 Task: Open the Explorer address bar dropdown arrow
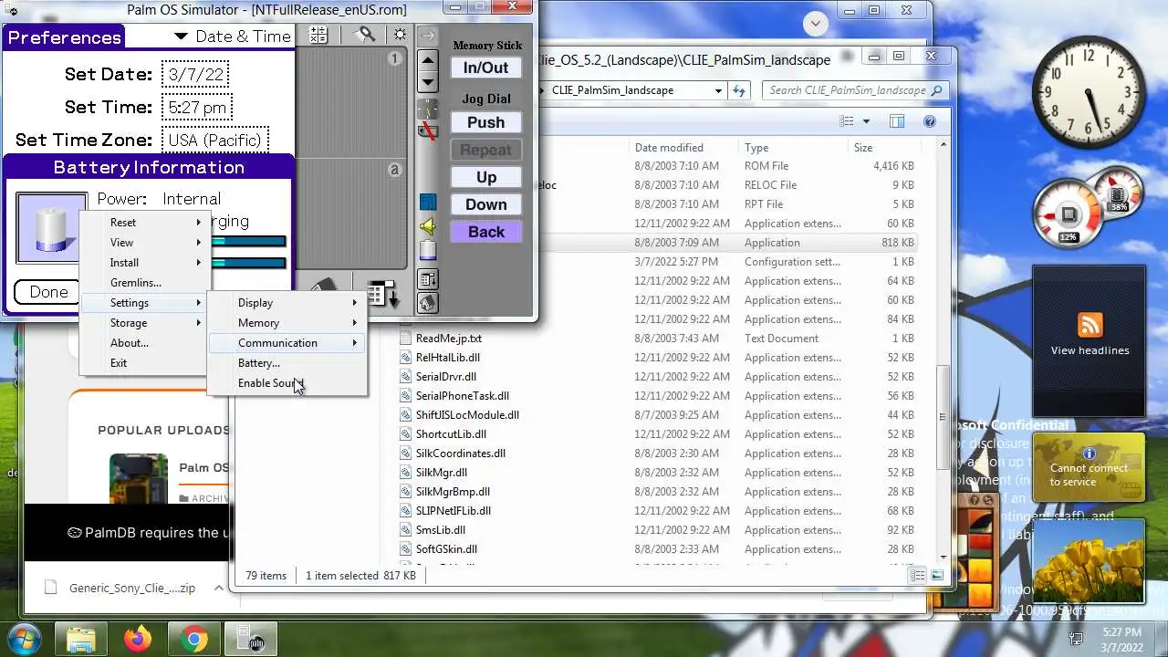coord(718,90)
